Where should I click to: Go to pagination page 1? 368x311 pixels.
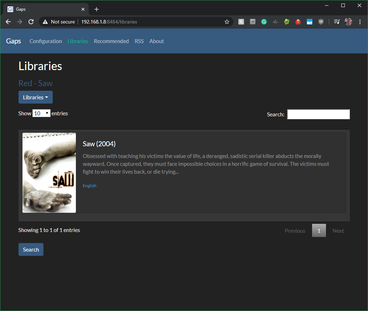point(319,231)
